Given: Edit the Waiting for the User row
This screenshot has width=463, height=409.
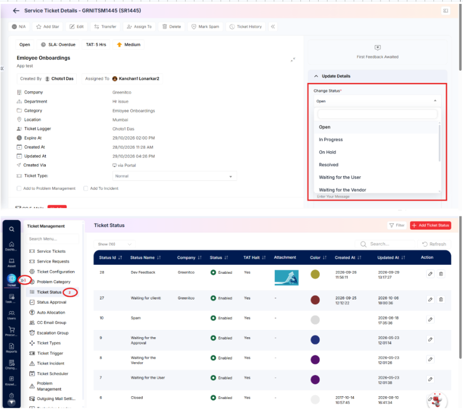Looking at the screenshot, I should (x=430, y=379).
